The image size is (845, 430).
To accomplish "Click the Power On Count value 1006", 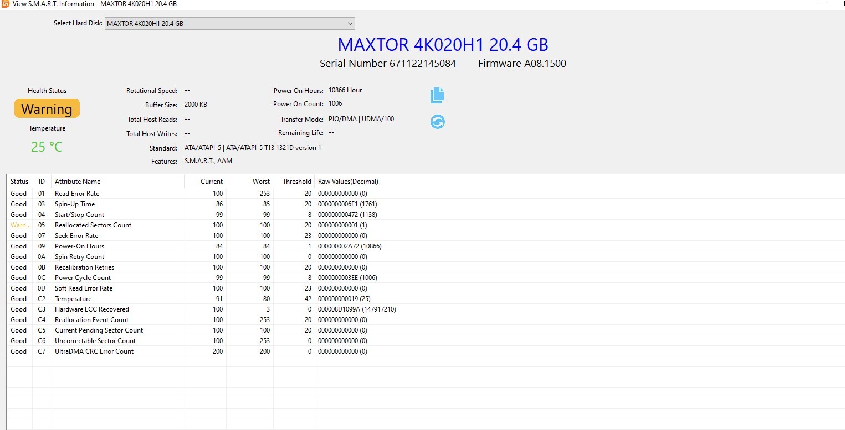I will coord(335,103).
